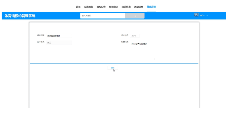Viewport: 228px width, 114px height.
Task: Go to the 交流论坛 tab
Action: 88,7
